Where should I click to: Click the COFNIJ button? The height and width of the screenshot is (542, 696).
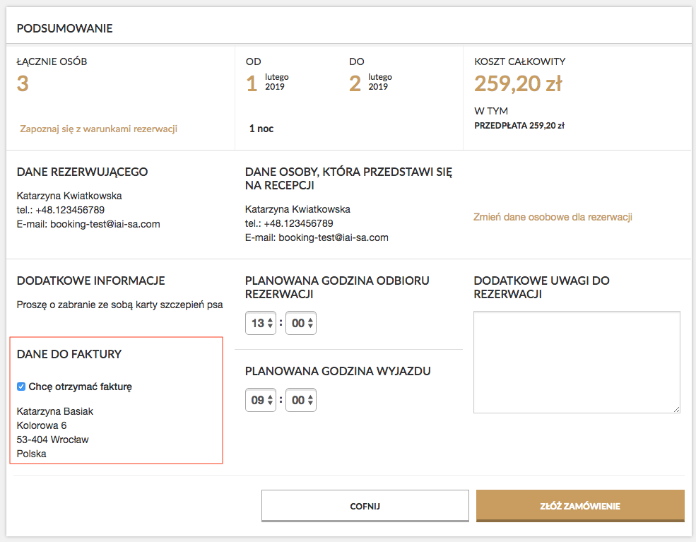[365, 506]
